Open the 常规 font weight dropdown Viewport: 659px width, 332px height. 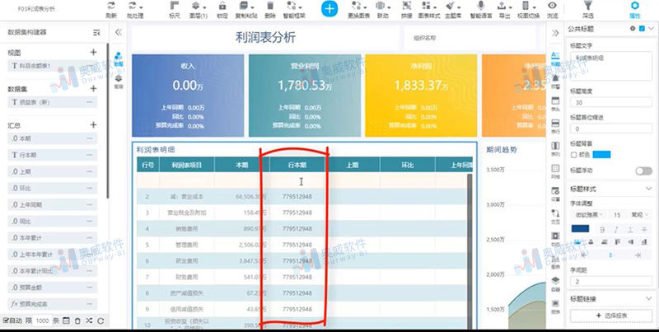640,215
